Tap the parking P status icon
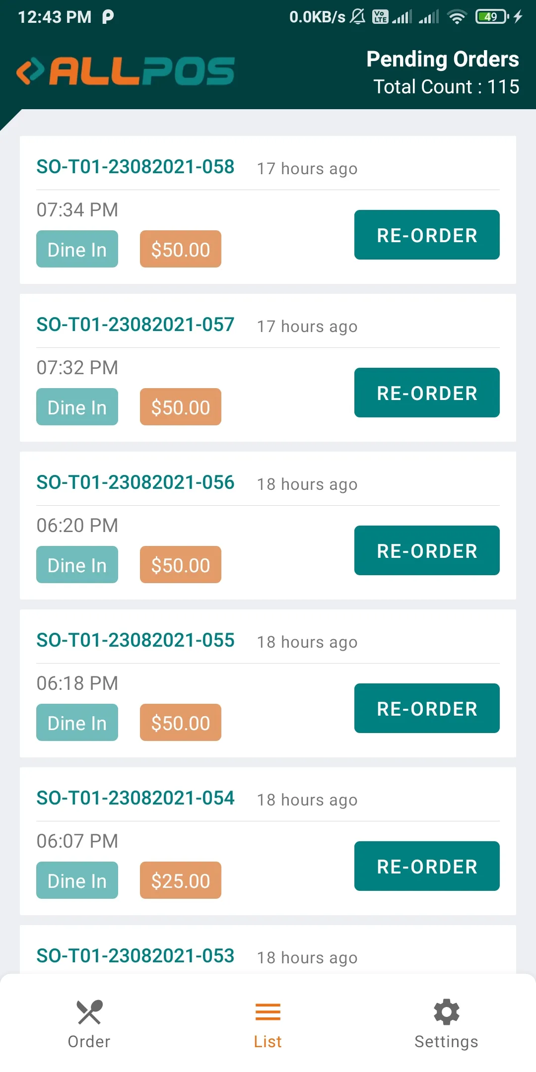The width and height of the screenshot is (536, 1072). [108, 17]
